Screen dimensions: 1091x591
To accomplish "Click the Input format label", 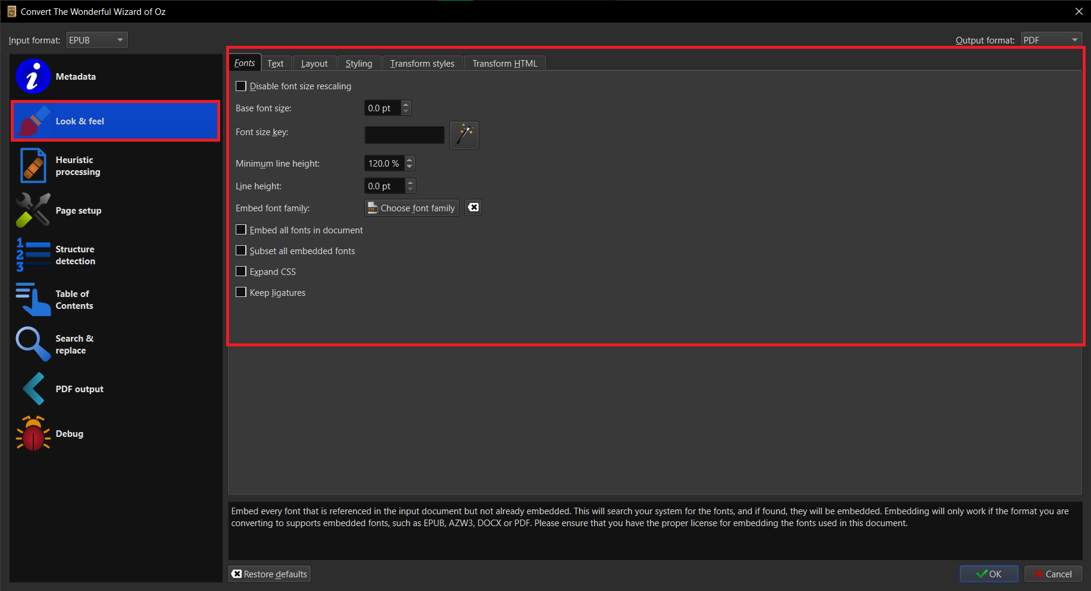I will click(x=35, y=40).
